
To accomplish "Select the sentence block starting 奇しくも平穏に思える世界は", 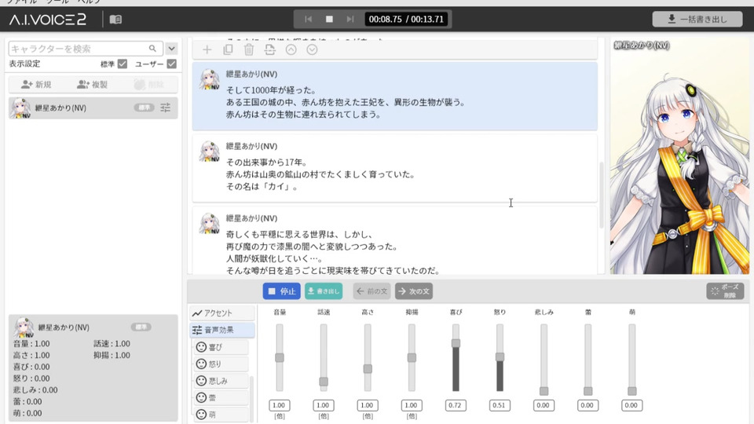I will 395,240.
